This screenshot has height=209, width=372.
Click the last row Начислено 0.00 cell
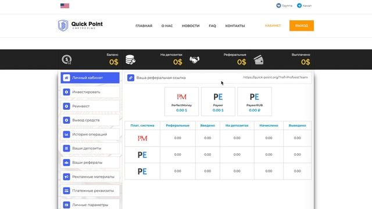tap(269, 171)
